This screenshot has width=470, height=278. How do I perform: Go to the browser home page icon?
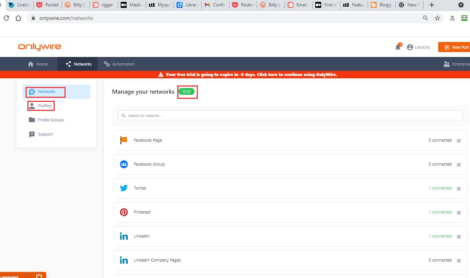click(x=18, y=18)
